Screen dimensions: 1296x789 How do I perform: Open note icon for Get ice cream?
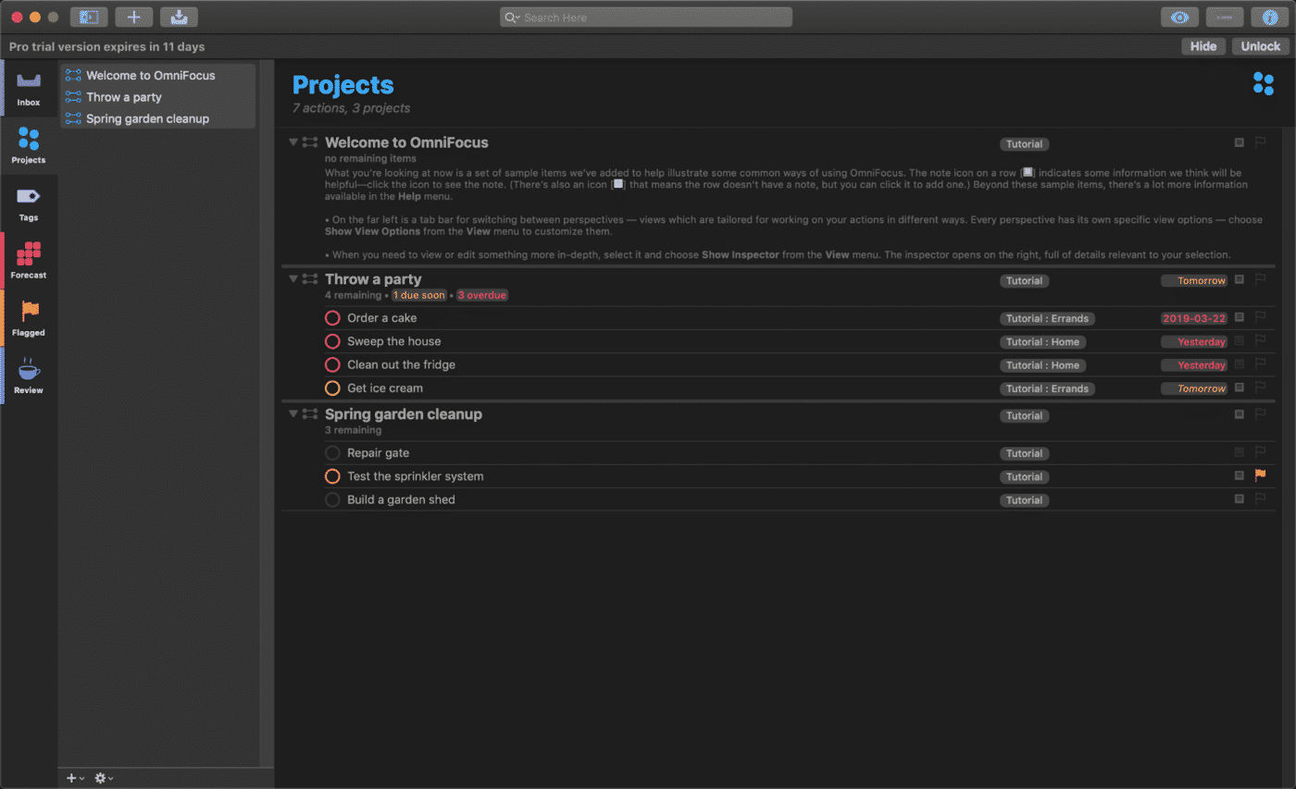(1240, 388)
